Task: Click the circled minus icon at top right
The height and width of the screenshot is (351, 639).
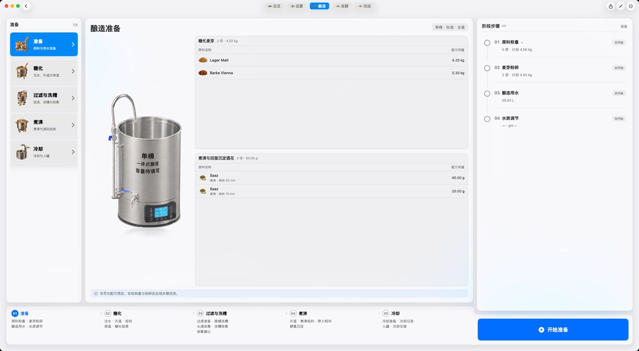Action: pos(631,6)
